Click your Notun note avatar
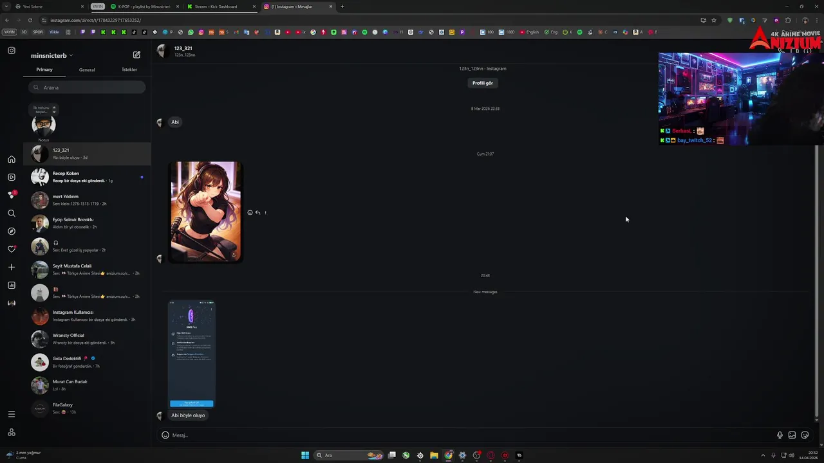Screen dimensions: 824x463 [x=44, y=124]
